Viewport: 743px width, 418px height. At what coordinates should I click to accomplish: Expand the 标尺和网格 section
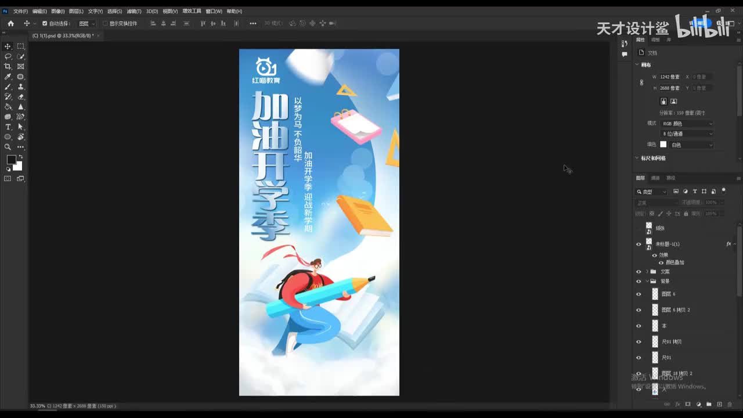pyautogui.click(x=637, y=158)
